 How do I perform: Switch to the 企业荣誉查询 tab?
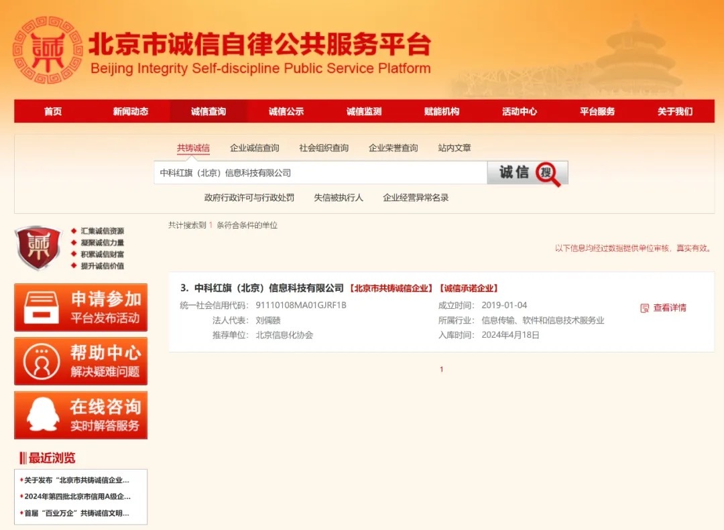click(394, 148)
